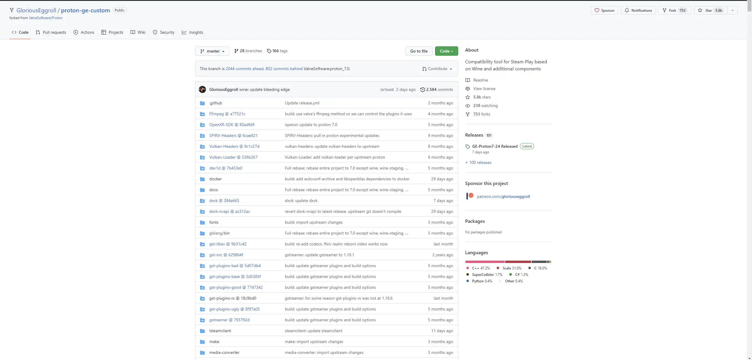The image size is (752, 360).
Task: Open the GE-Proton7-24 Released link
Action: click(x=495, y=146)
